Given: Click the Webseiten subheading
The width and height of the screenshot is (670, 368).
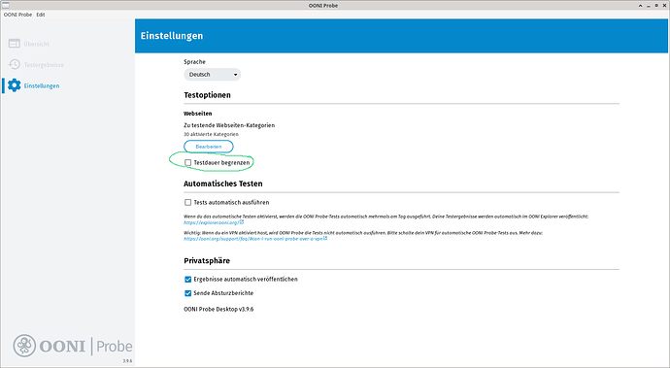Looking at the screenshot, I should [198, 114].
